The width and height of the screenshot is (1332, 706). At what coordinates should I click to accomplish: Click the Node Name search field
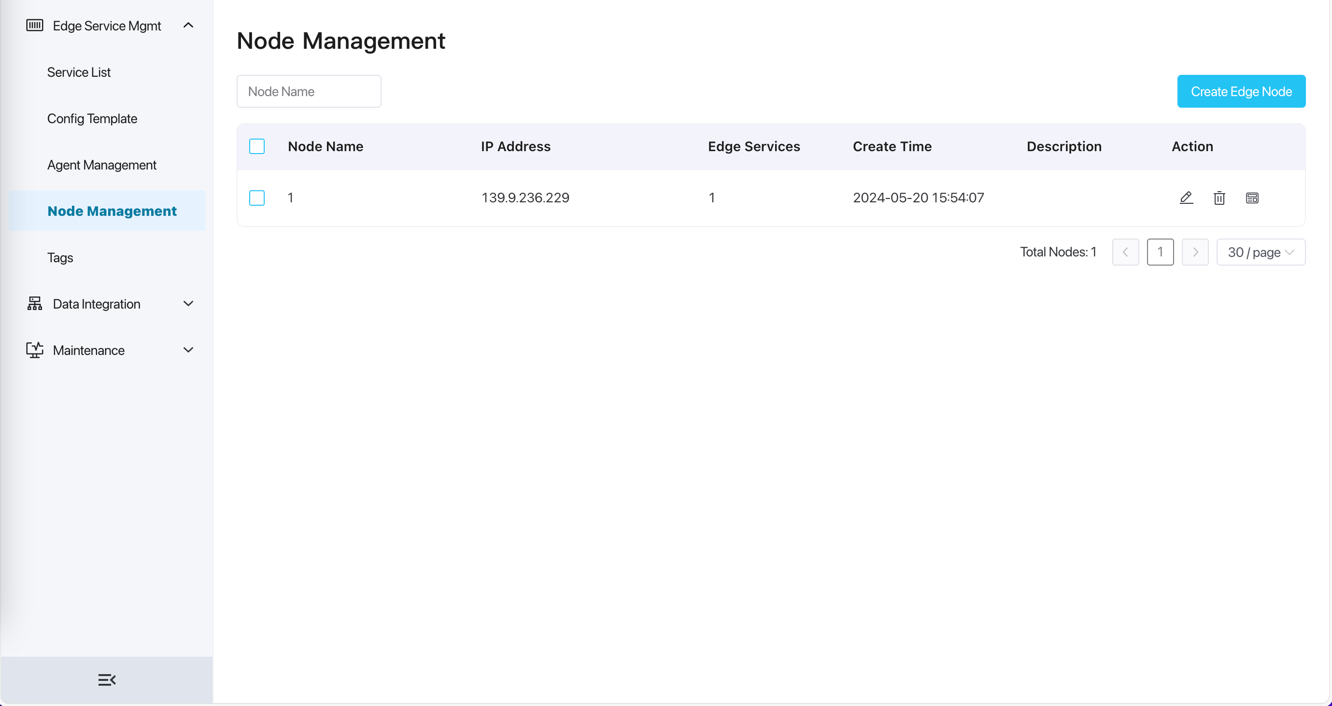[x=309, y=91]
